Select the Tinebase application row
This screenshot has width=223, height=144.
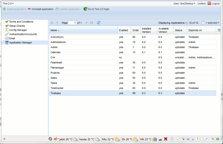[133, 93]
